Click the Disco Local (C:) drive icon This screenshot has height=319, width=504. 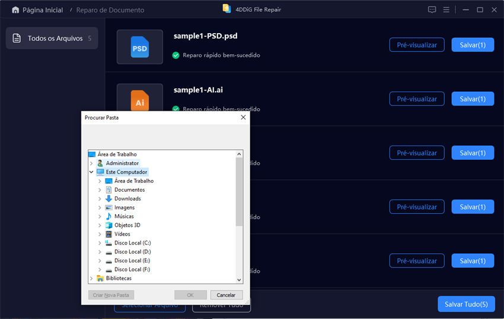pyautogui.click(x=109, y=243)
